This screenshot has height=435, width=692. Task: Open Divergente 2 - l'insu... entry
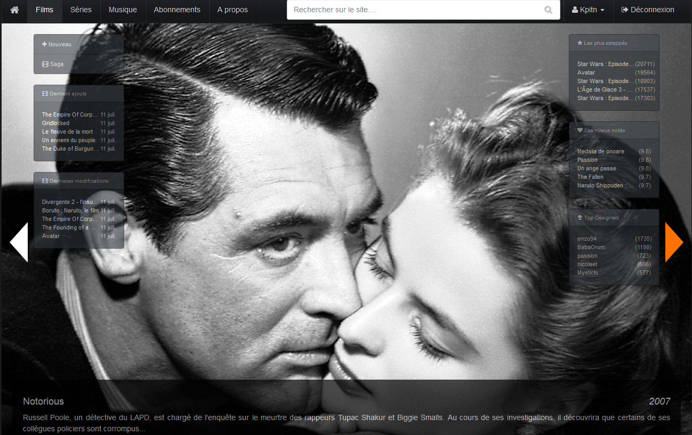click(70, 202)
